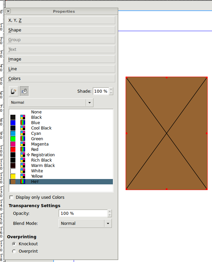Expand the Shape section
The height and width of the screenshot is (262, 212).
tap(61, 30)
